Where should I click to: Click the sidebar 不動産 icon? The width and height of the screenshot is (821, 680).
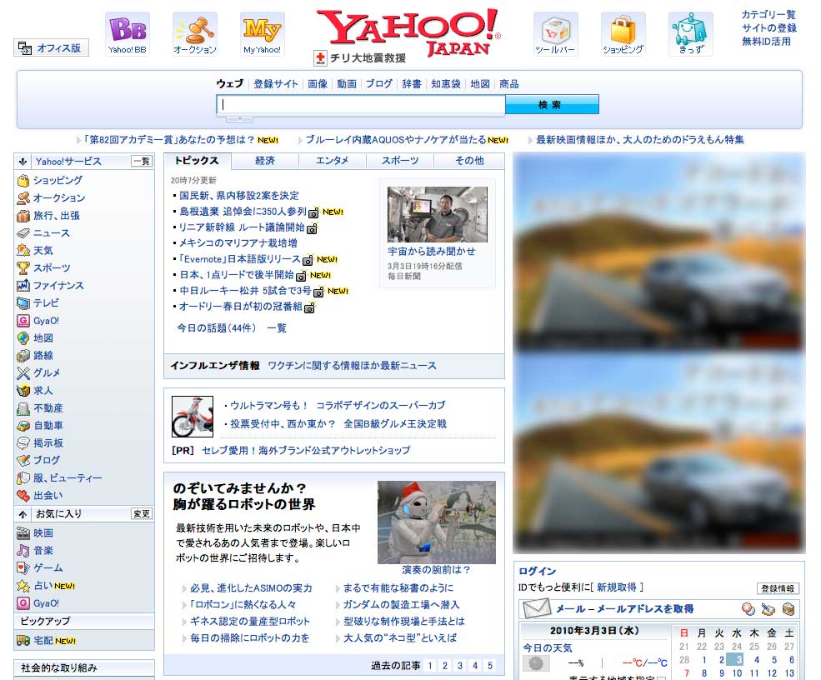coord(23,408)
